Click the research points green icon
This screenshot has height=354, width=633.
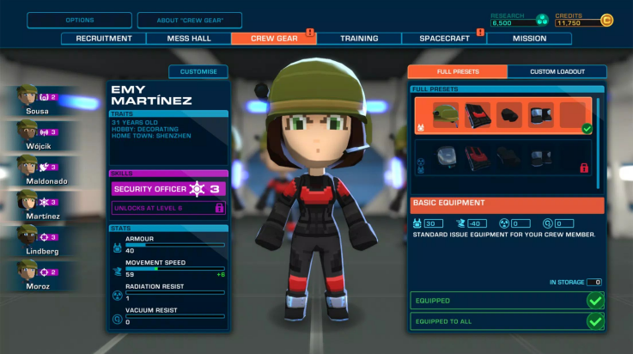coord(542,20)
